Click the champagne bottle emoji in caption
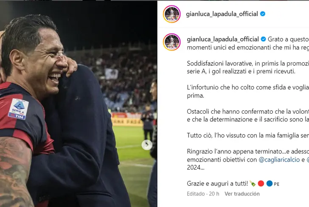Image resolution: width=309 pixels, height=207 pixels. [253, 184]
